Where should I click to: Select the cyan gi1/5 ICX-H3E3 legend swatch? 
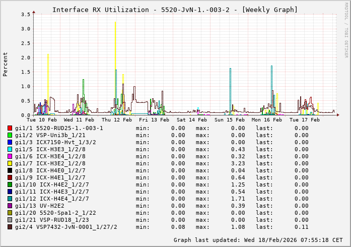(x=10, y=149)
